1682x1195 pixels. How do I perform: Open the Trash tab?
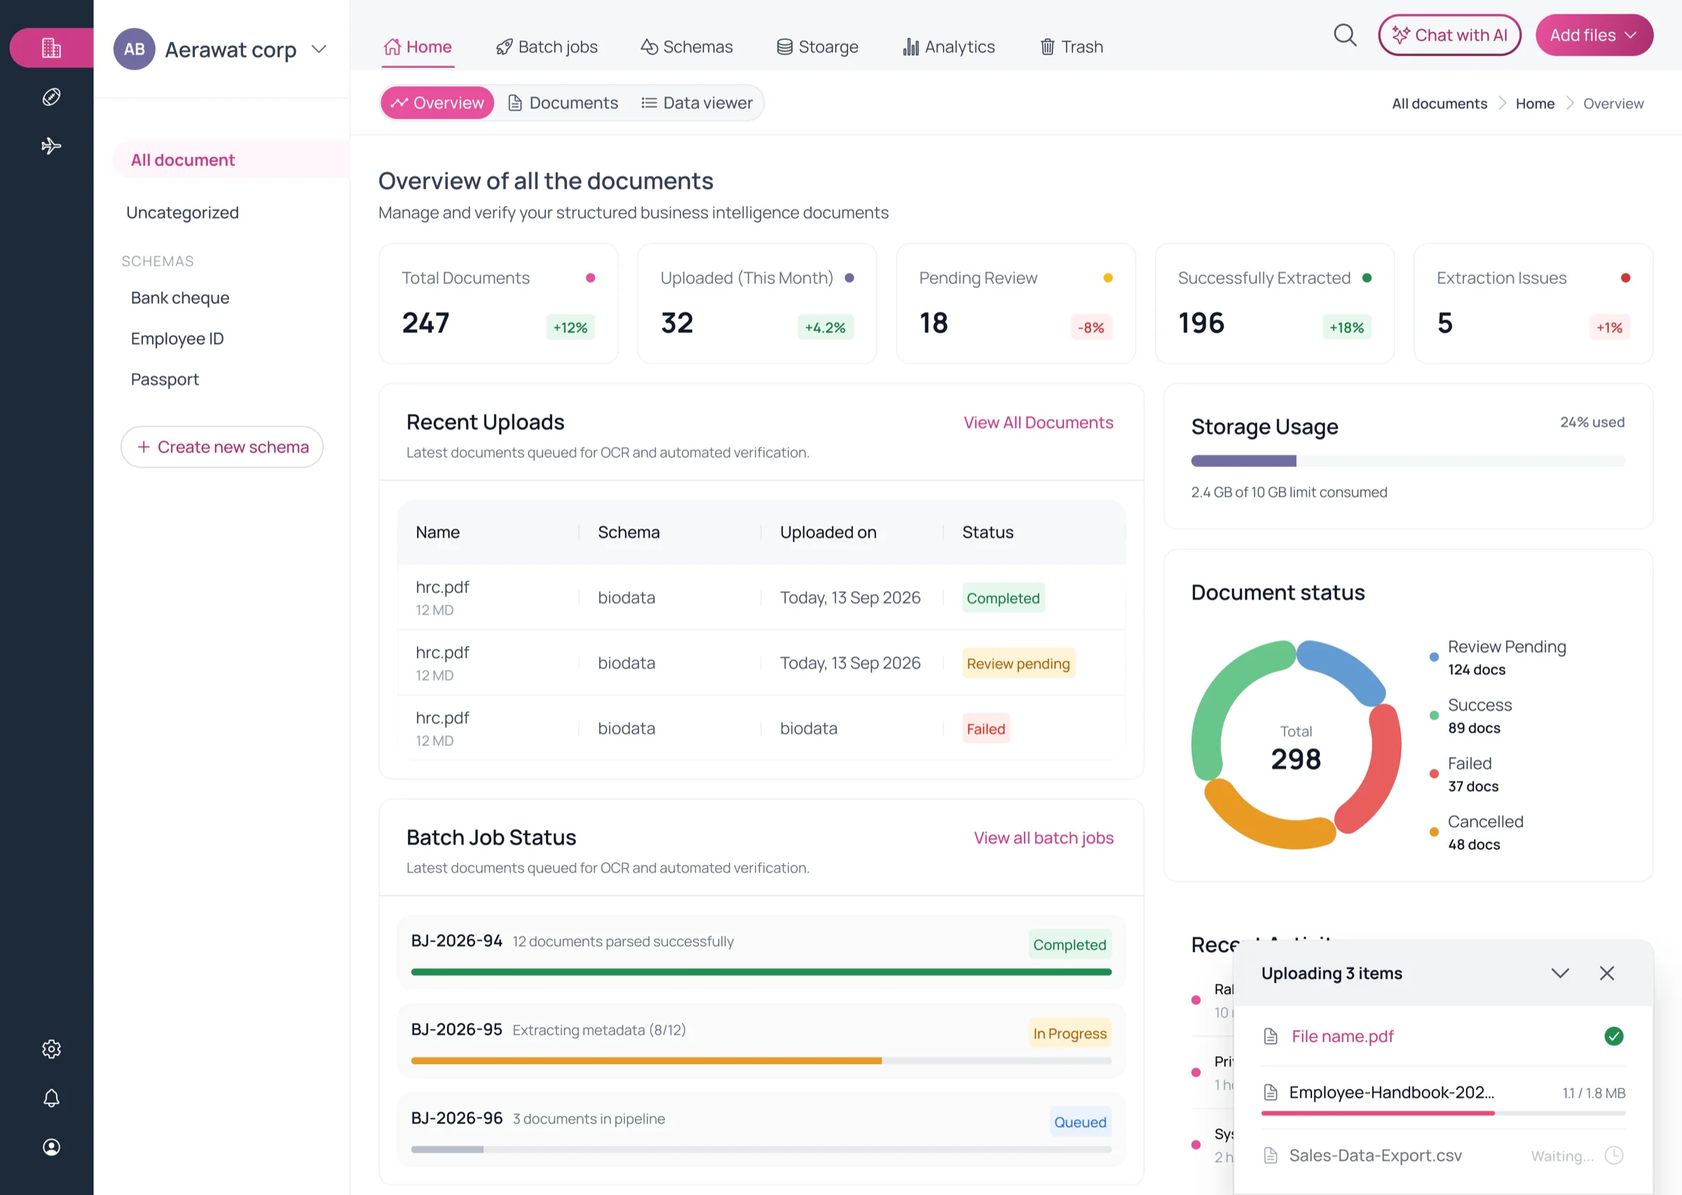tap(1071, 46)
